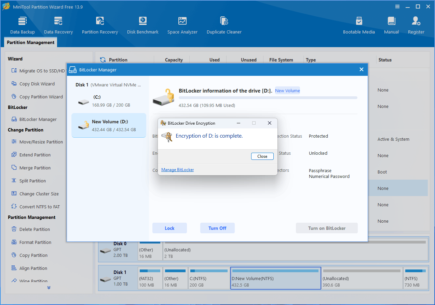Sort by Capacity column header

174,60
